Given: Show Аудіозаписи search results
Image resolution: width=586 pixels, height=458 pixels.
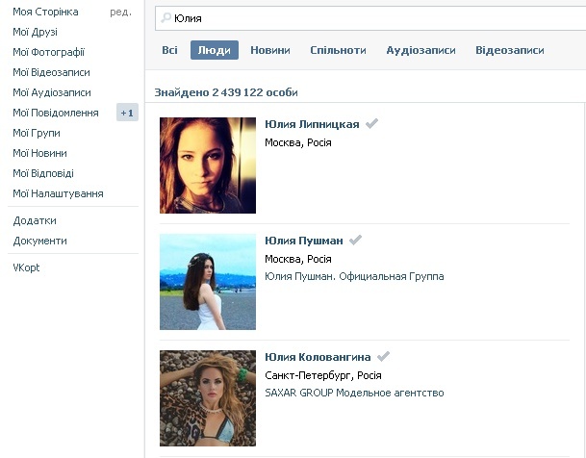Looking at the screenshot, I should [420, 50].
